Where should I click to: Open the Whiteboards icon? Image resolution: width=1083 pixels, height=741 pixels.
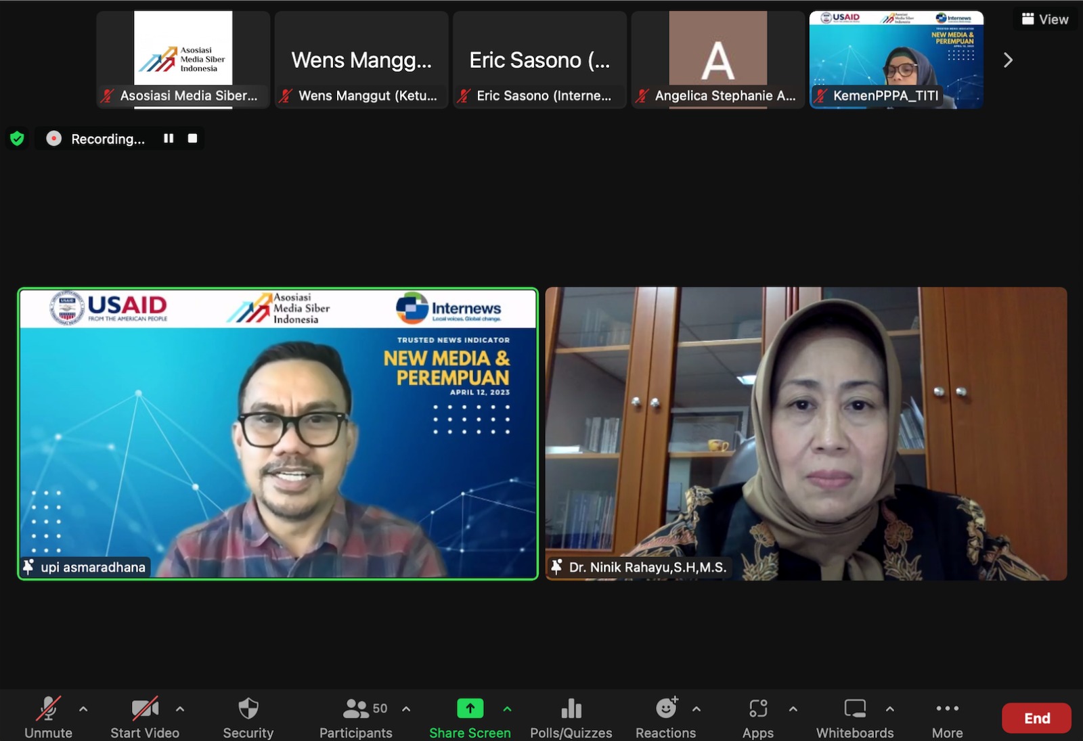855,709
